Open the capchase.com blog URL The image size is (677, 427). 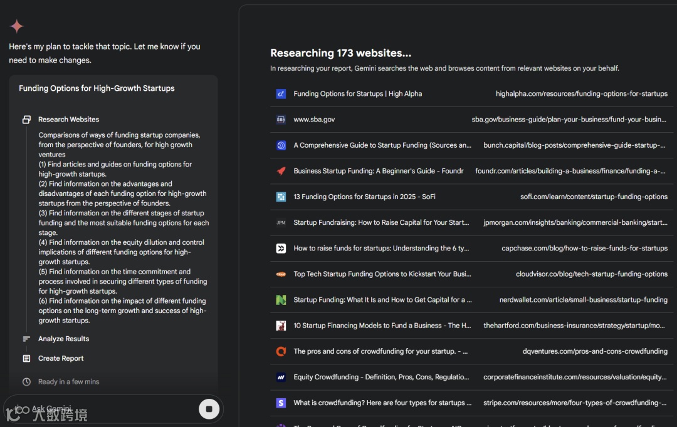click(584, 249)
